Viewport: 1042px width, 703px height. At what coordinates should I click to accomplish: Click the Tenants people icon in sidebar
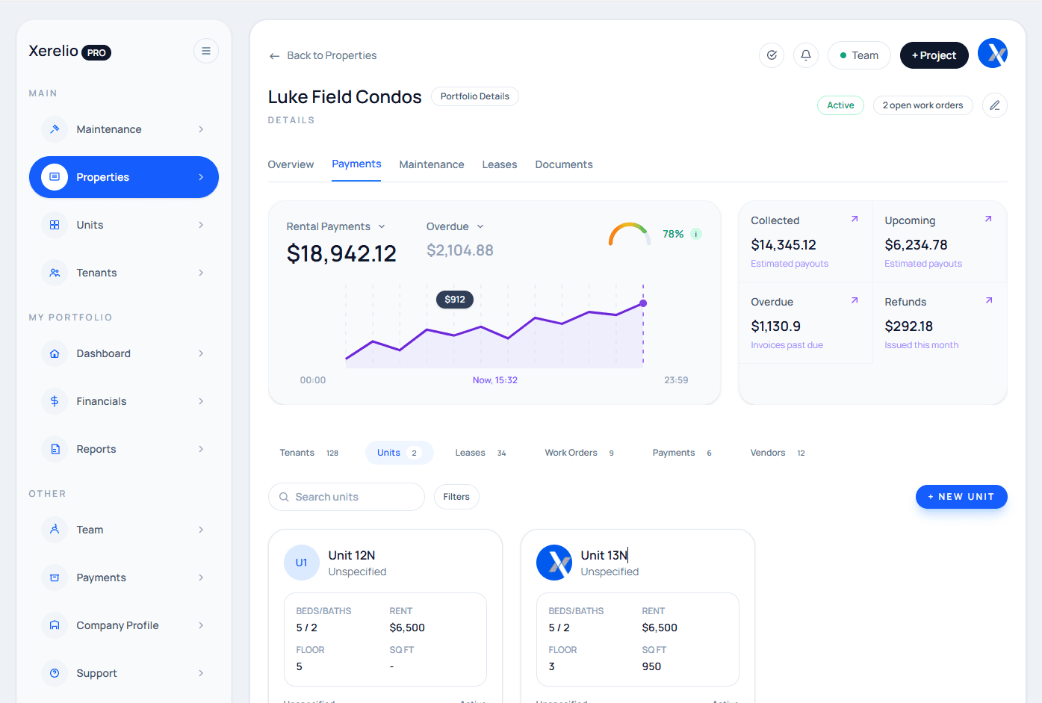pyautogui.click(x=54, y=272)
